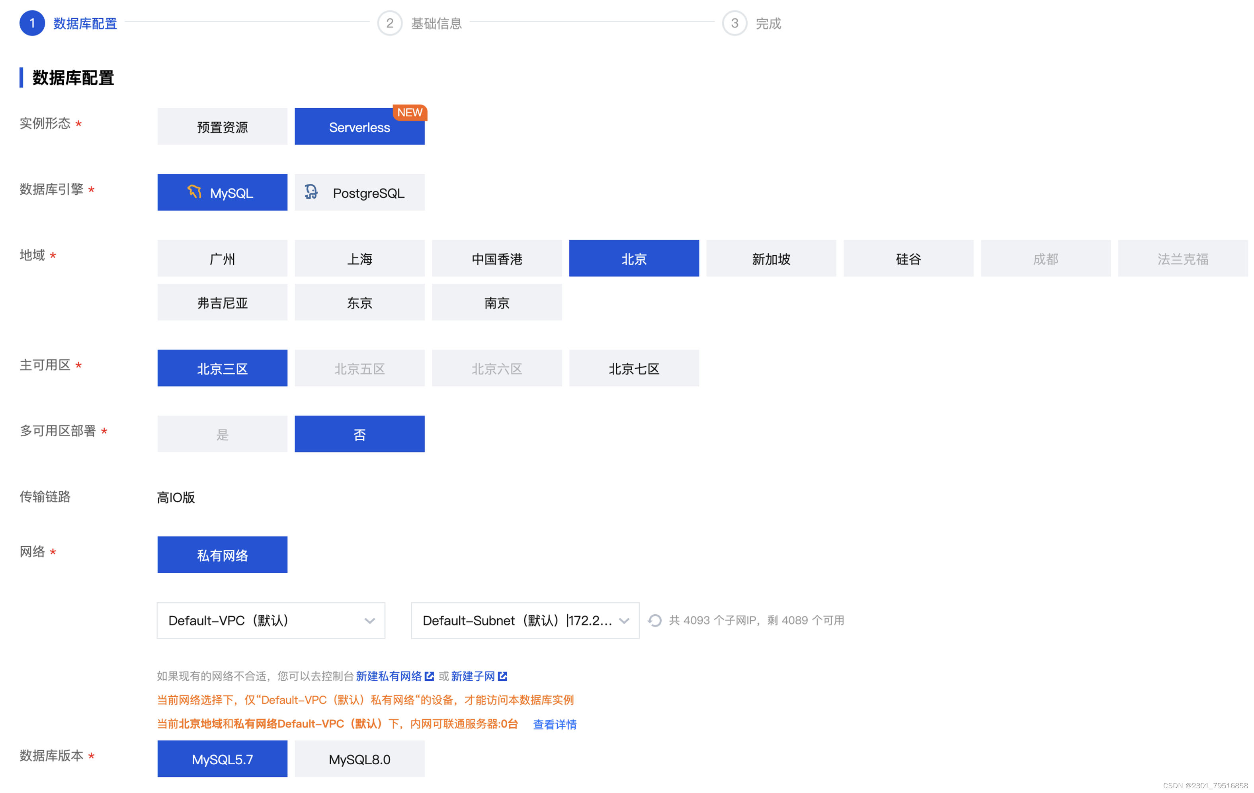Choose 北京六区 availability zone
1254x793 pixels.
497,368
